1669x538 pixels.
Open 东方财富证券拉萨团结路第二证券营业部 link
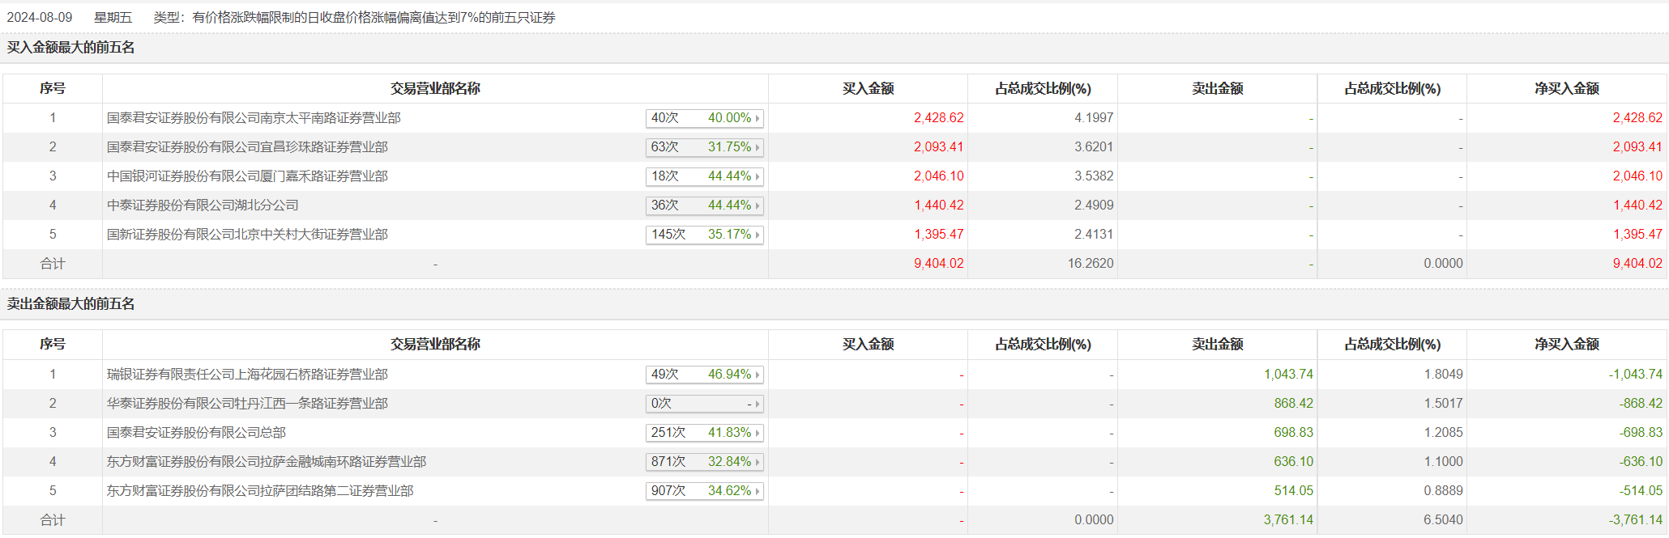260,491
